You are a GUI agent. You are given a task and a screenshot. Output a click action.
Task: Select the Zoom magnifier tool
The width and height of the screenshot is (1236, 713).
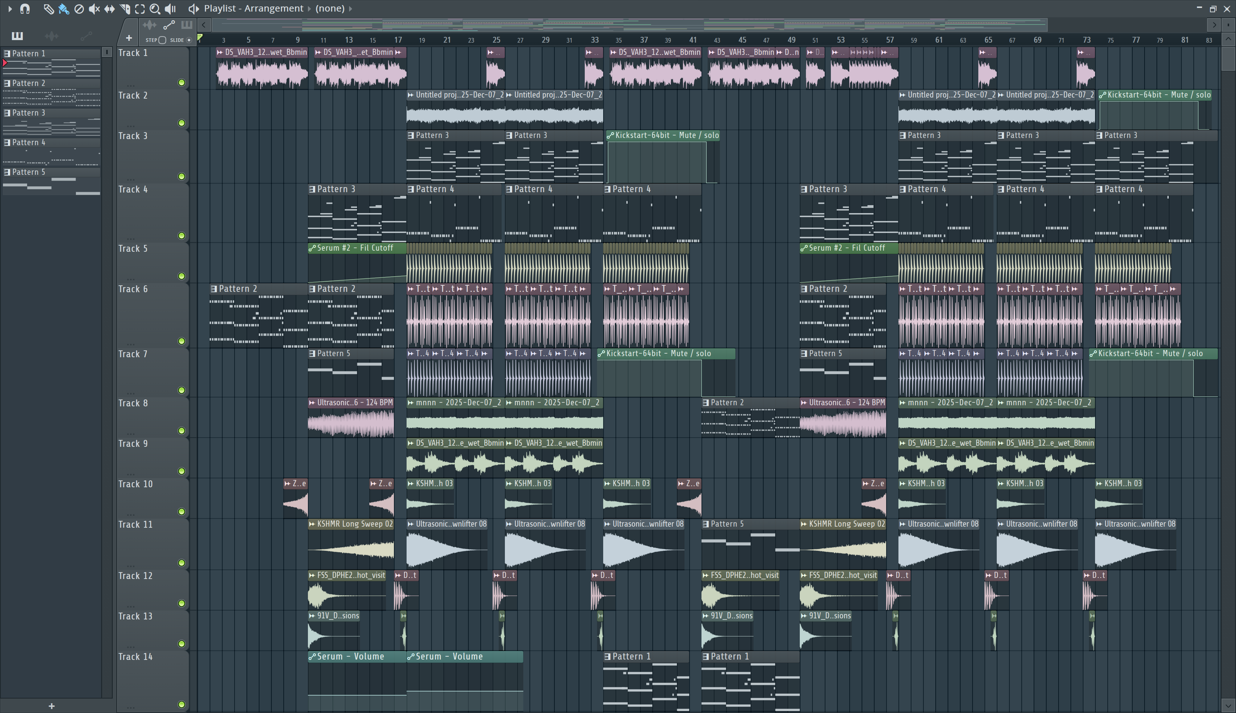pos(155,9)
